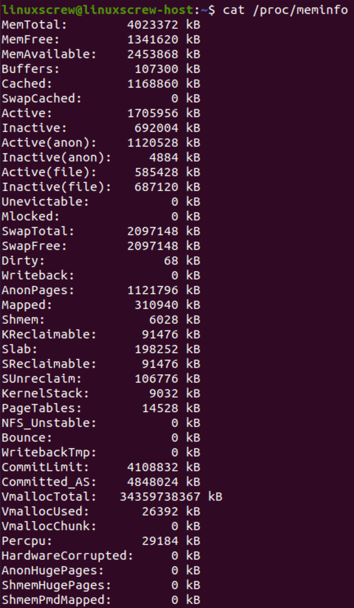
Task: Click the MemAvailable value 2453868
Action: (153, 54)
